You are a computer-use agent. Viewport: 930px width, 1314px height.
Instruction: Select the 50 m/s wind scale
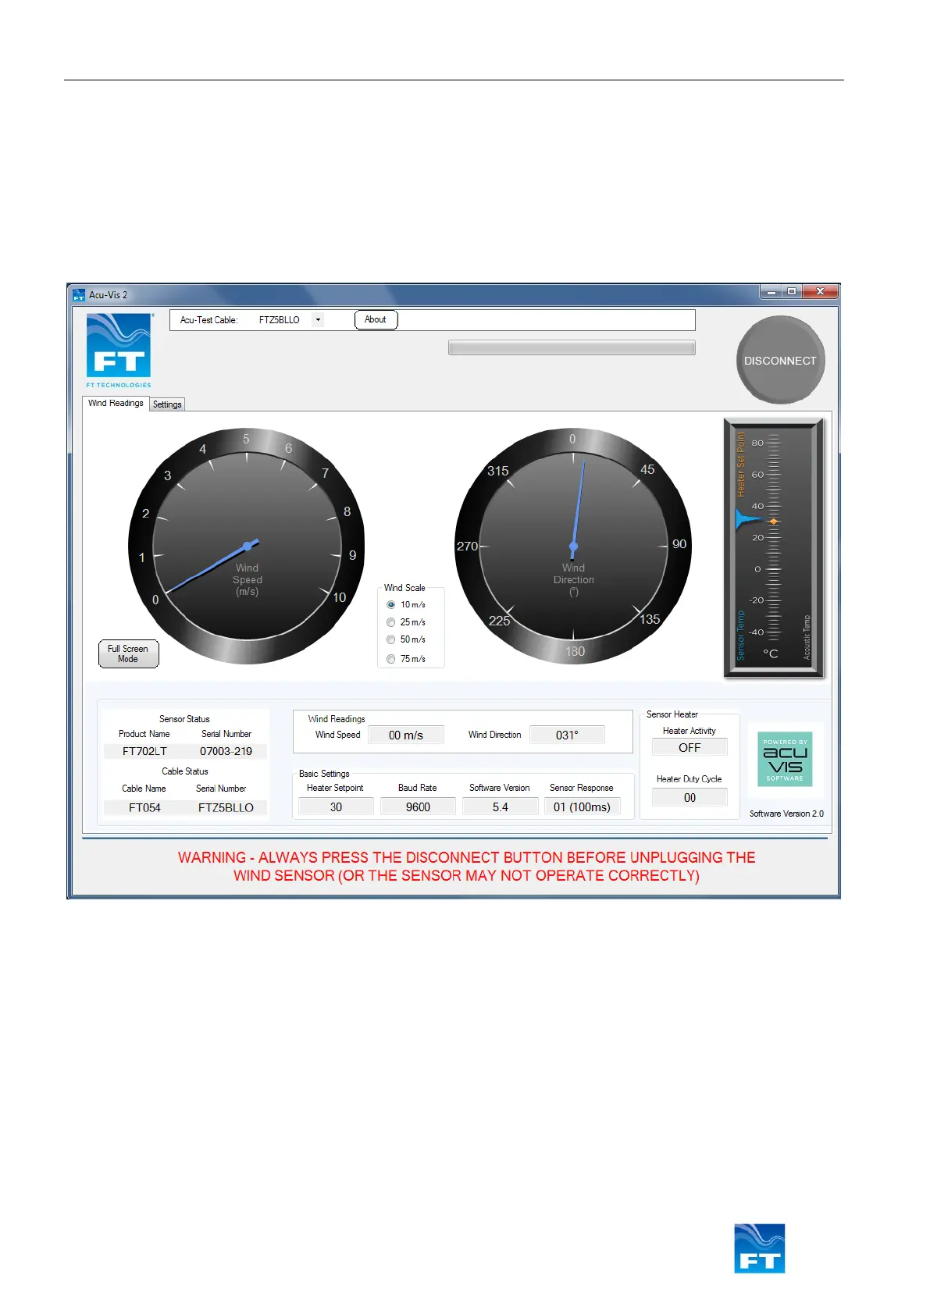click(391, 640)
